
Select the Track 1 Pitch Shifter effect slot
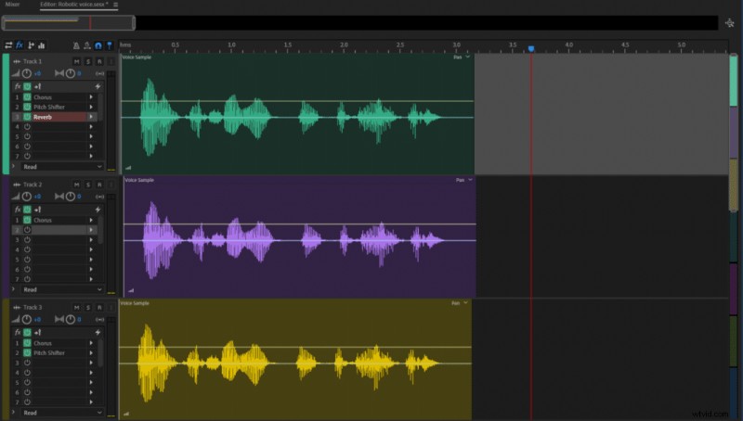tap(59, 107)
